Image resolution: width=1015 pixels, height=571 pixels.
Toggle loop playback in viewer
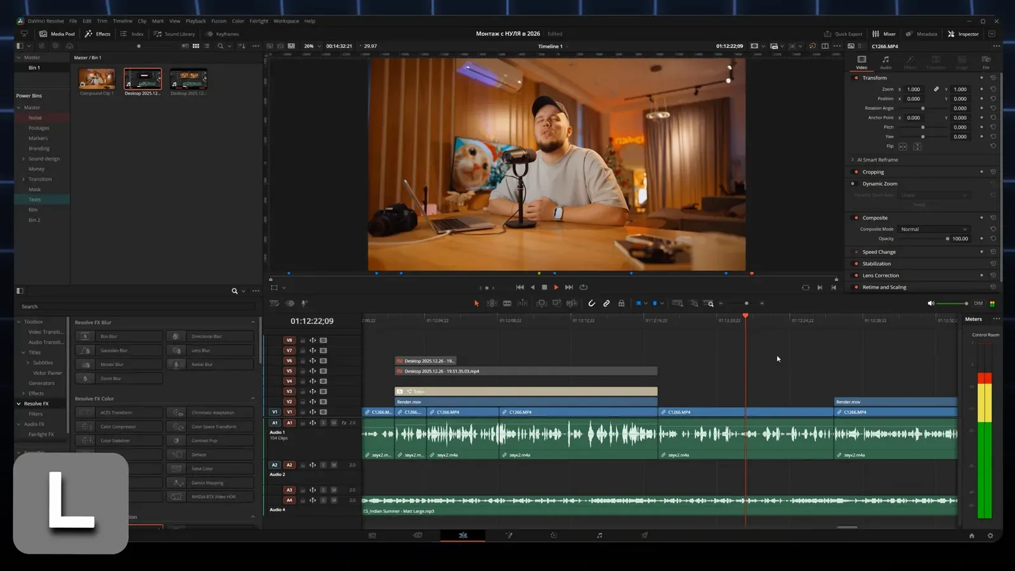point(584,287)
